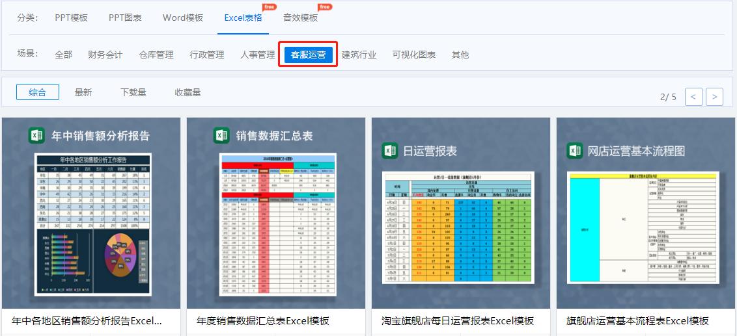
Task: Click the Excel icon beside 年中销售额分析报告
Action: point(36,135)
